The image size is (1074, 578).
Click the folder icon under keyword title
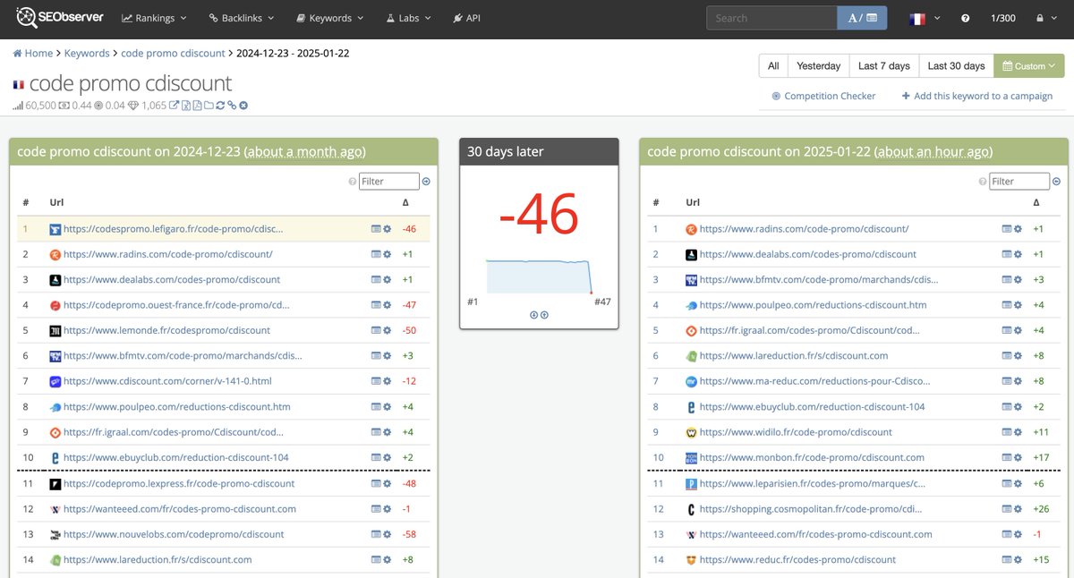click(x=209, y=106)
